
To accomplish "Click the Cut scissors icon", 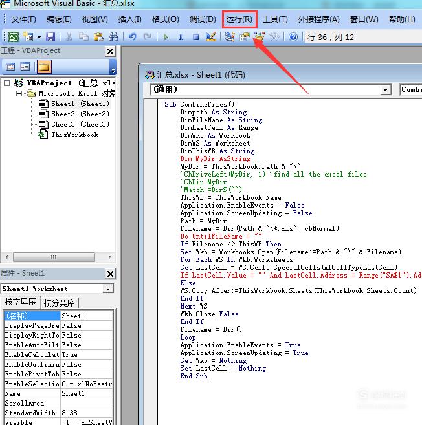I will [x=69, y=37].
